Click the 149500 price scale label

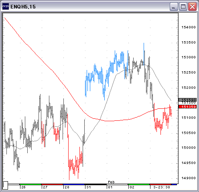(189, 163)
